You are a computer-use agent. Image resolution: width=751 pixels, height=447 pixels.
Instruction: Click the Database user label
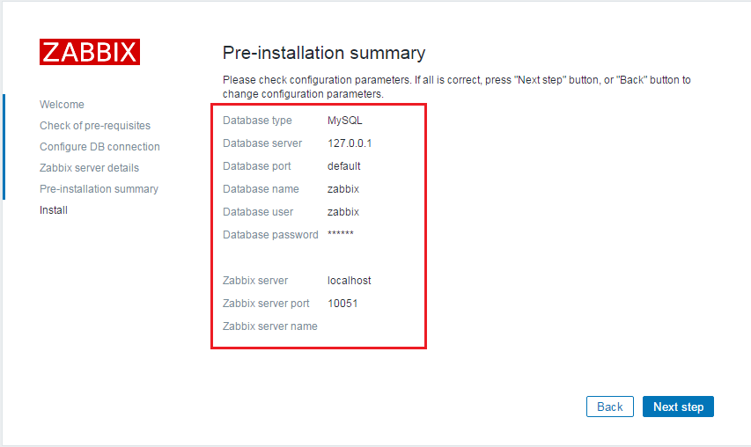258,212
